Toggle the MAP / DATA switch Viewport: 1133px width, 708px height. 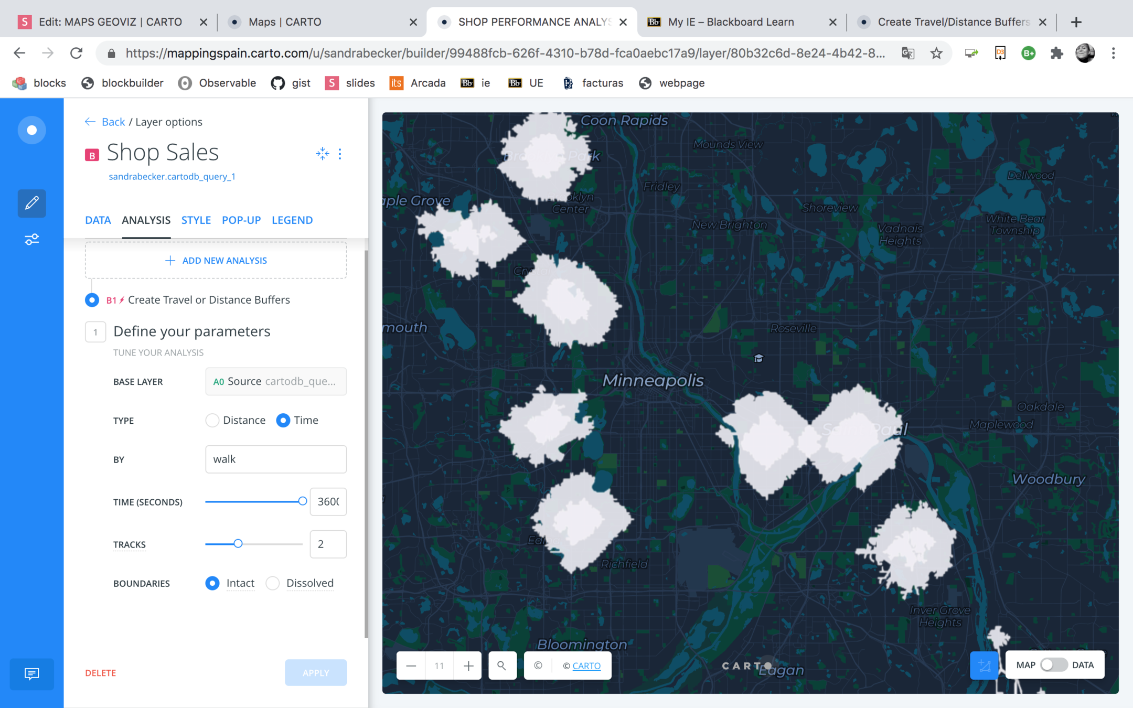1053,665
